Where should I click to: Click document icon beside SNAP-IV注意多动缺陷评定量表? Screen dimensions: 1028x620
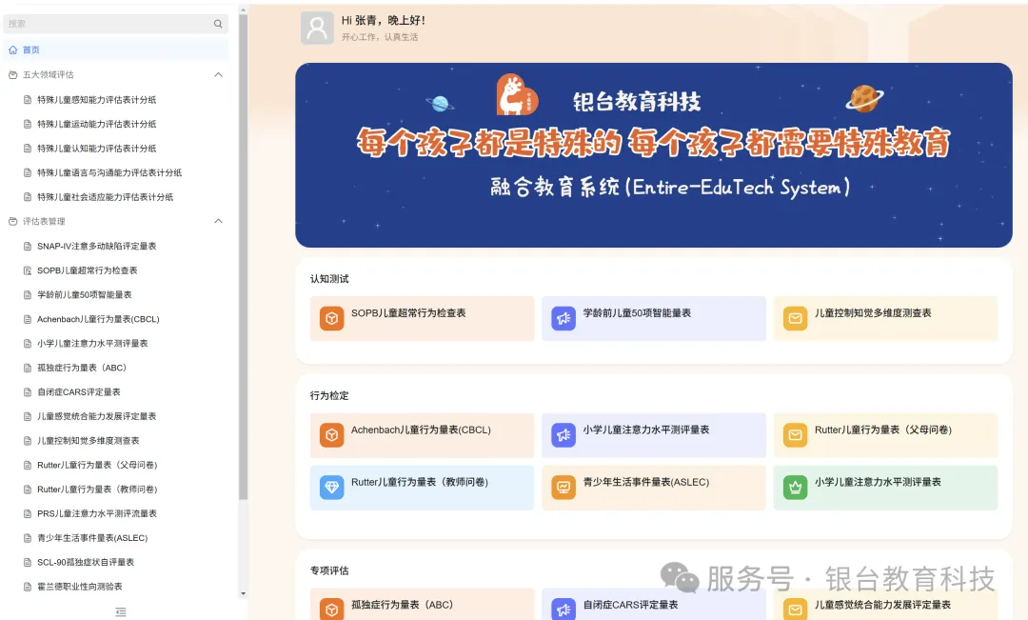tap(28, 246)
